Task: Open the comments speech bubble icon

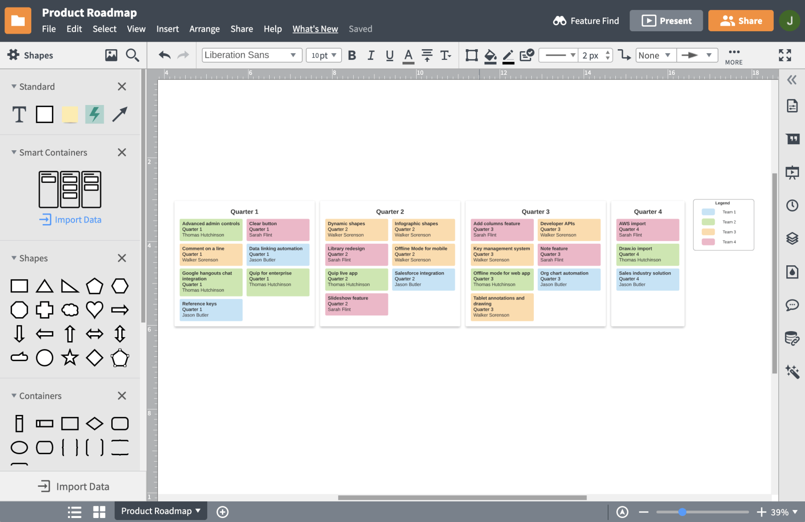Action: tap(792, 305)
